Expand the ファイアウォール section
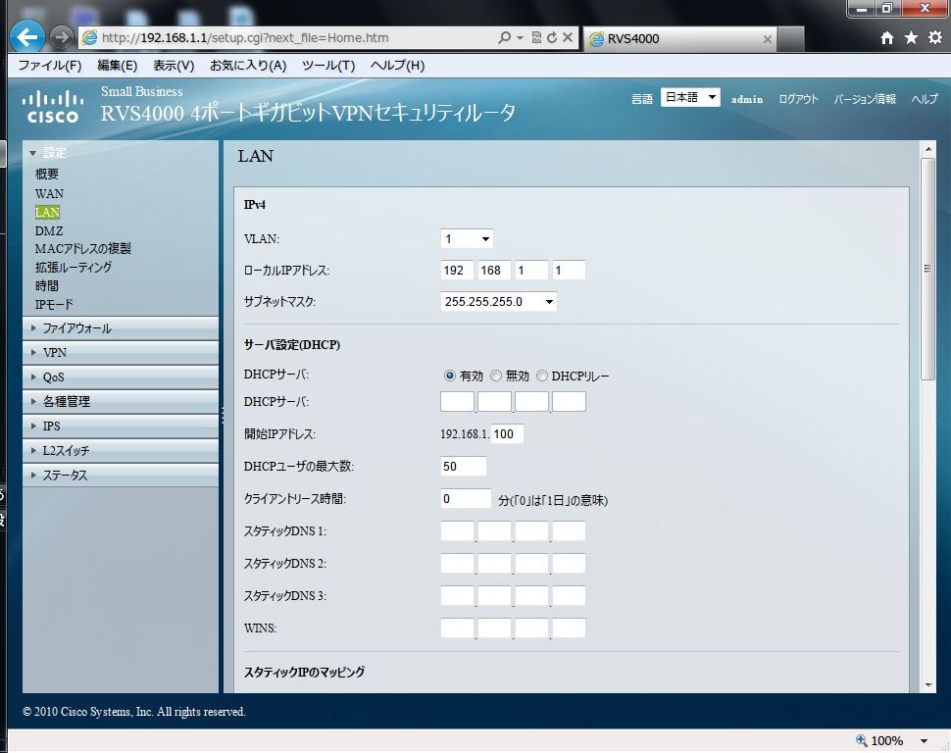The image size is (951, 753). 120,328
